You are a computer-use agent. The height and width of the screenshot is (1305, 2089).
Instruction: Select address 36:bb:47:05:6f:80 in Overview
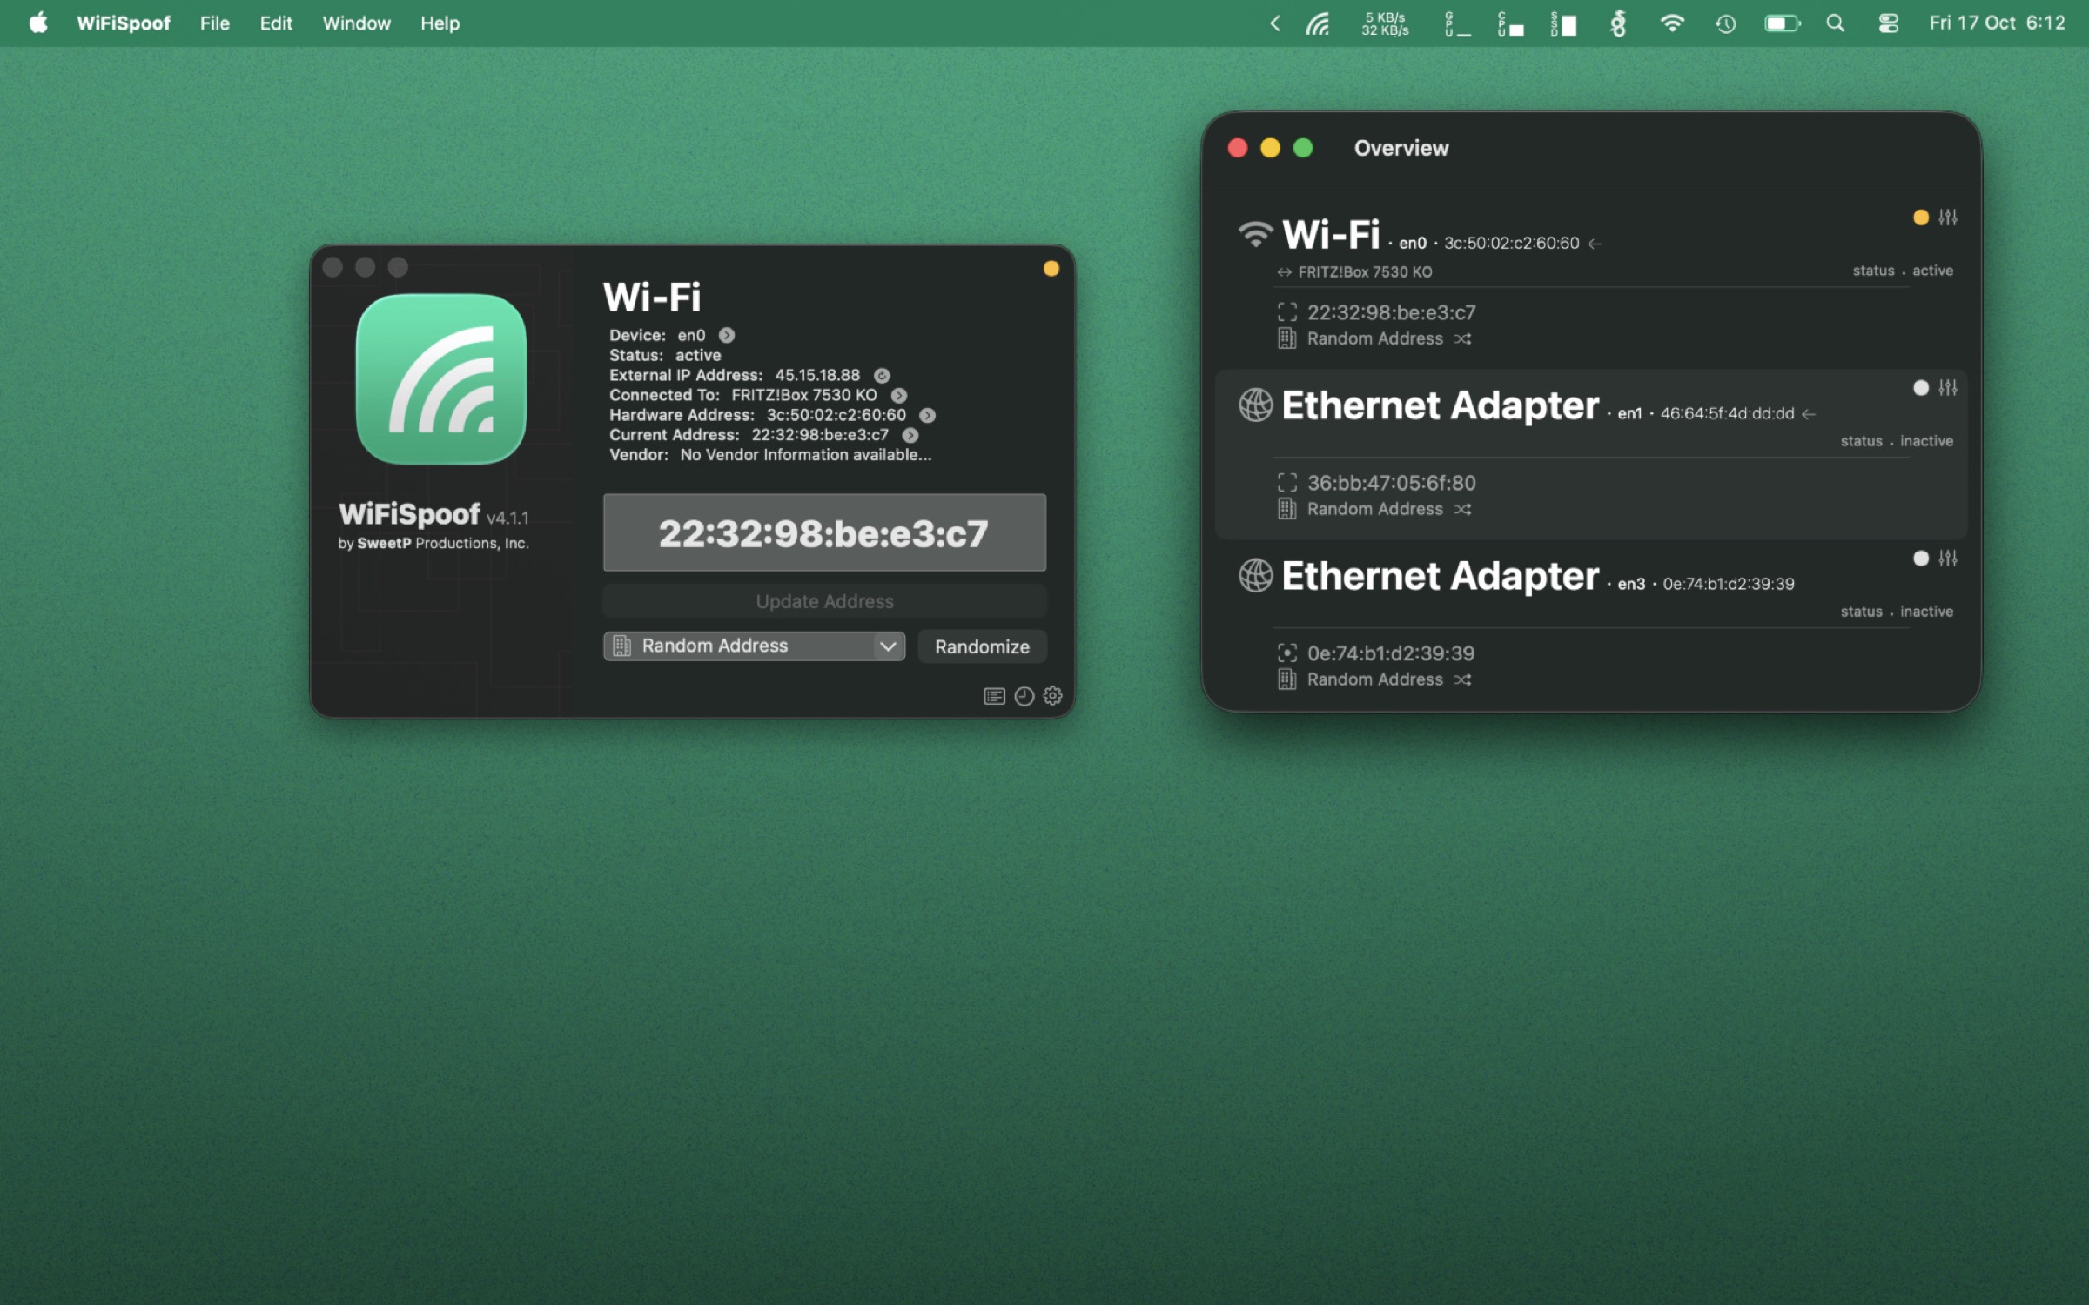point(1391,483)
